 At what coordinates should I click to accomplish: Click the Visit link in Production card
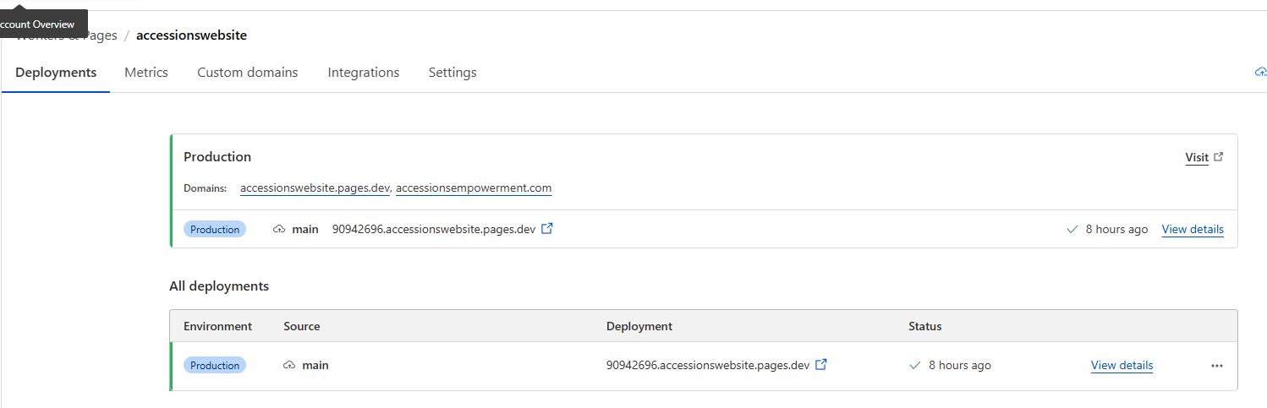point(1197,157)
